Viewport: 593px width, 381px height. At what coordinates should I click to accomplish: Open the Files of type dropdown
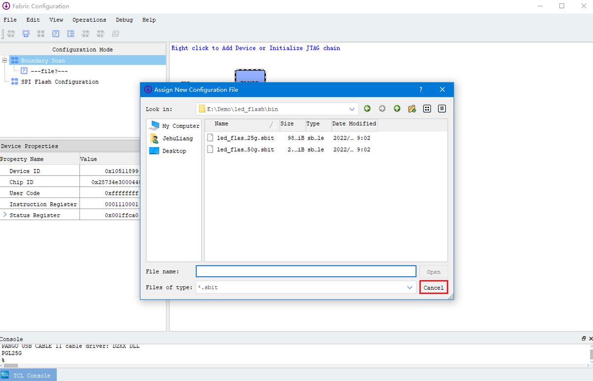click(x=410, y=287)
